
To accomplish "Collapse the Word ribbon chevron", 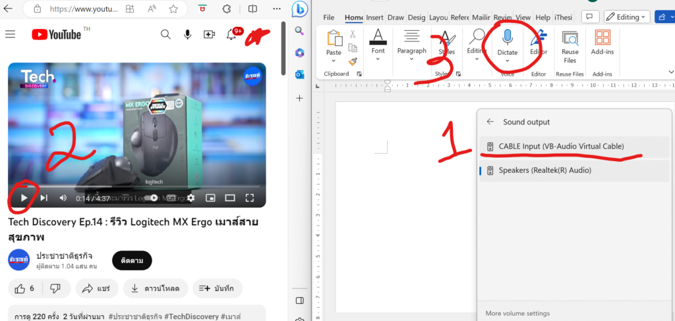I will pos(670,72).
